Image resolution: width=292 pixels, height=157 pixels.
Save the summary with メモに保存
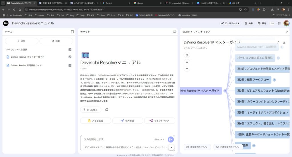91,110
